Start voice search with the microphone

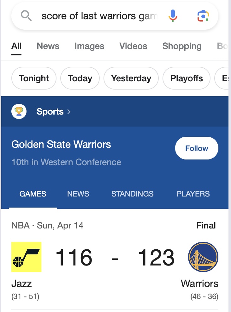(x=172, y=16)
